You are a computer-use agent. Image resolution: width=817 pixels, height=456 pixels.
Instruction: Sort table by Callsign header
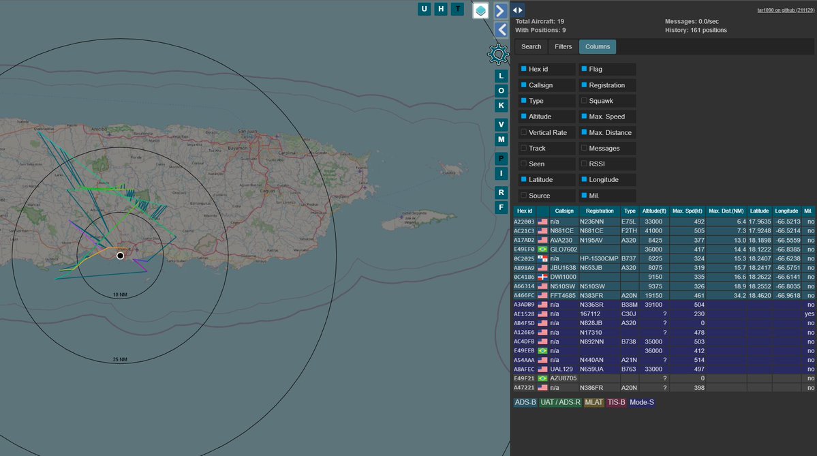(x=564, y=211)
